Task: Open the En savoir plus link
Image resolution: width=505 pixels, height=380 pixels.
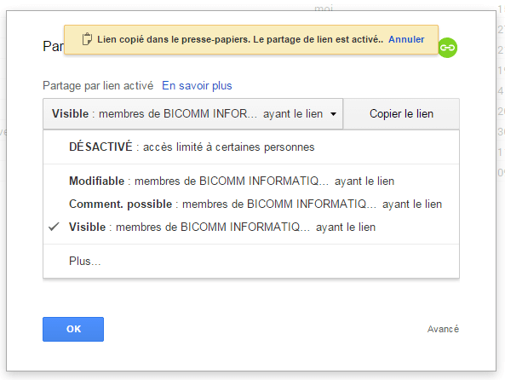Action: 197,86
